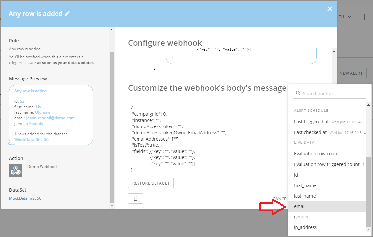Click the Domo Webhook action icon
The height and width of the screenshot is (237, 373).
coord(16,170)
